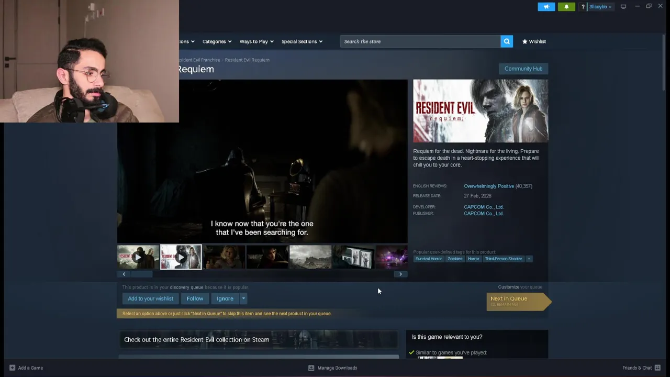Play the second highlighted trailer thumbnail
The width and height of the screenshot is (670, 377).
181,257
